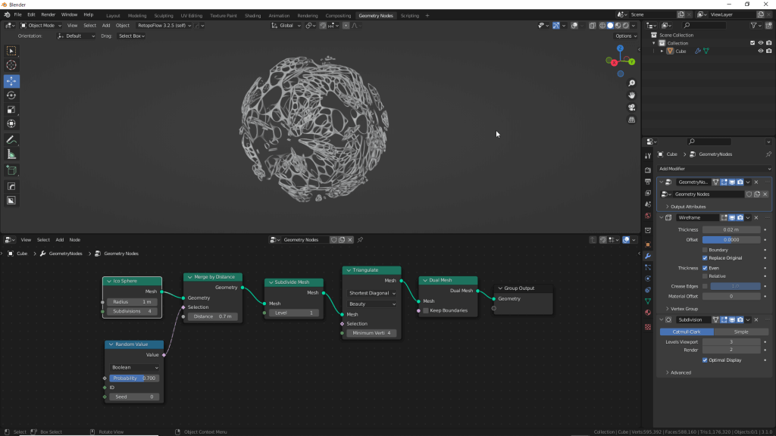Open the Shortest Diagonal dropdown in the Triangulate node
Viewport: 776px width, 436px height.
tap(371, 294)
